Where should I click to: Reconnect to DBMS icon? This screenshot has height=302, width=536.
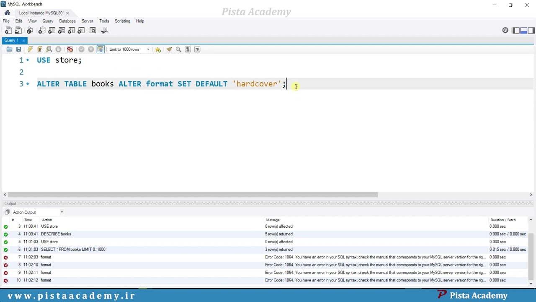[104, 30]
